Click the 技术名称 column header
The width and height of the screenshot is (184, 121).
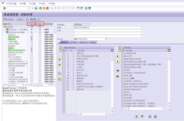48,24
